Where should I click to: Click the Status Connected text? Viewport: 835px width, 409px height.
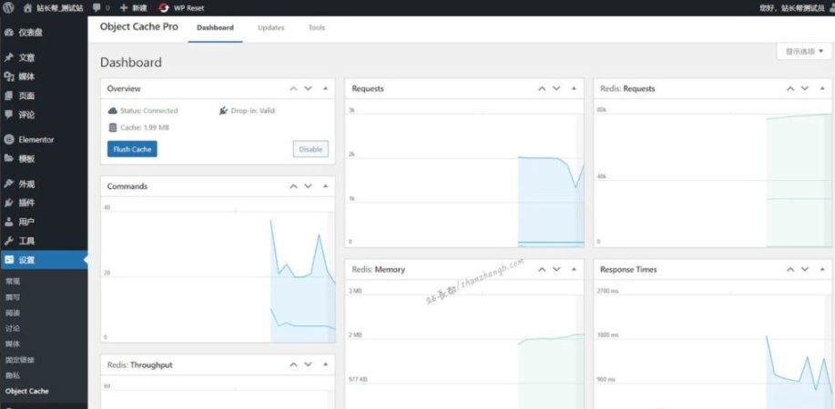pos(149,111)
